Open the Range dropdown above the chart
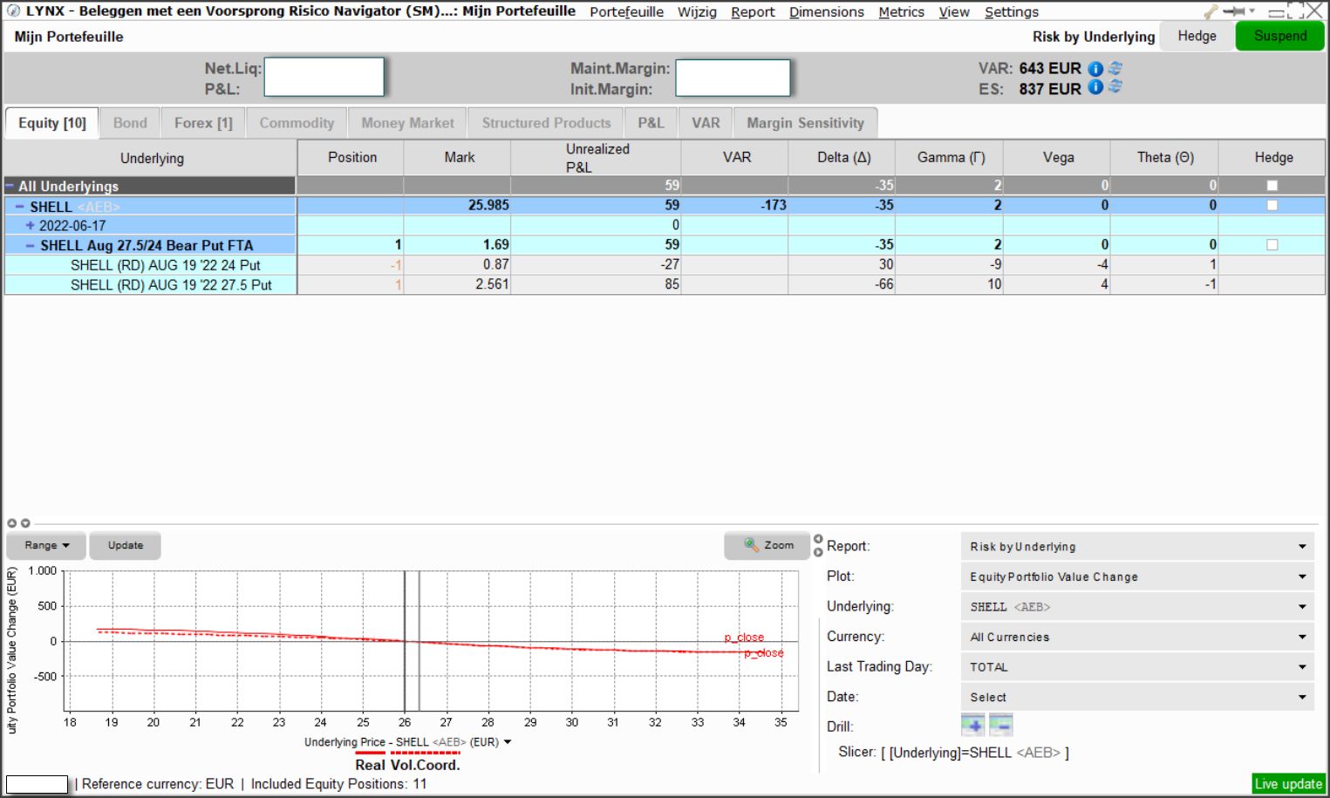1330x798 pixels. tap(46, 545)
